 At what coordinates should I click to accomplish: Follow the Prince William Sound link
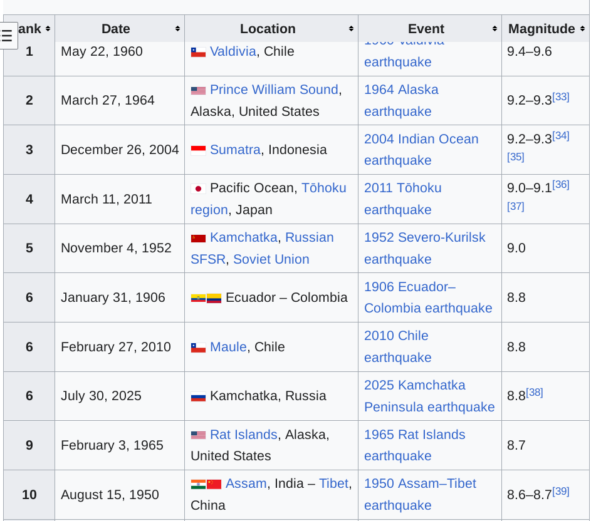coord(274,90)
